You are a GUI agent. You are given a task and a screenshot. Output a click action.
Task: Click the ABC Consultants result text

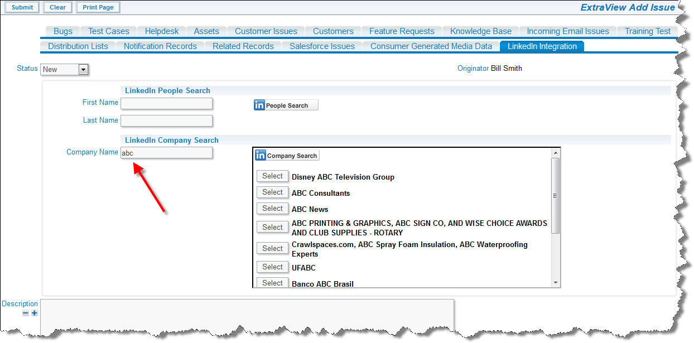point(321,193)
